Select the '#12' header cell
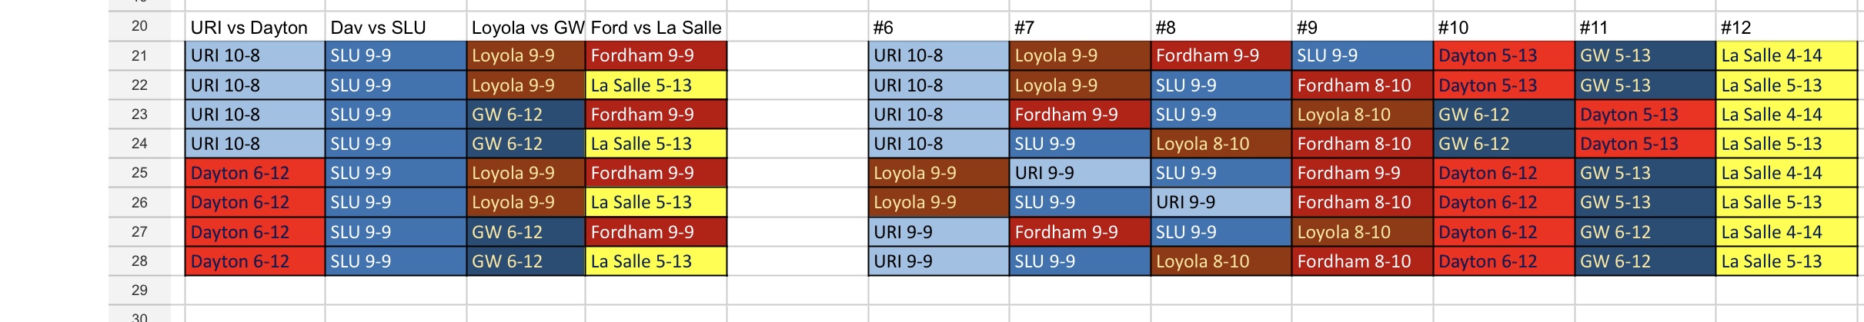 tap(1785, 28)
